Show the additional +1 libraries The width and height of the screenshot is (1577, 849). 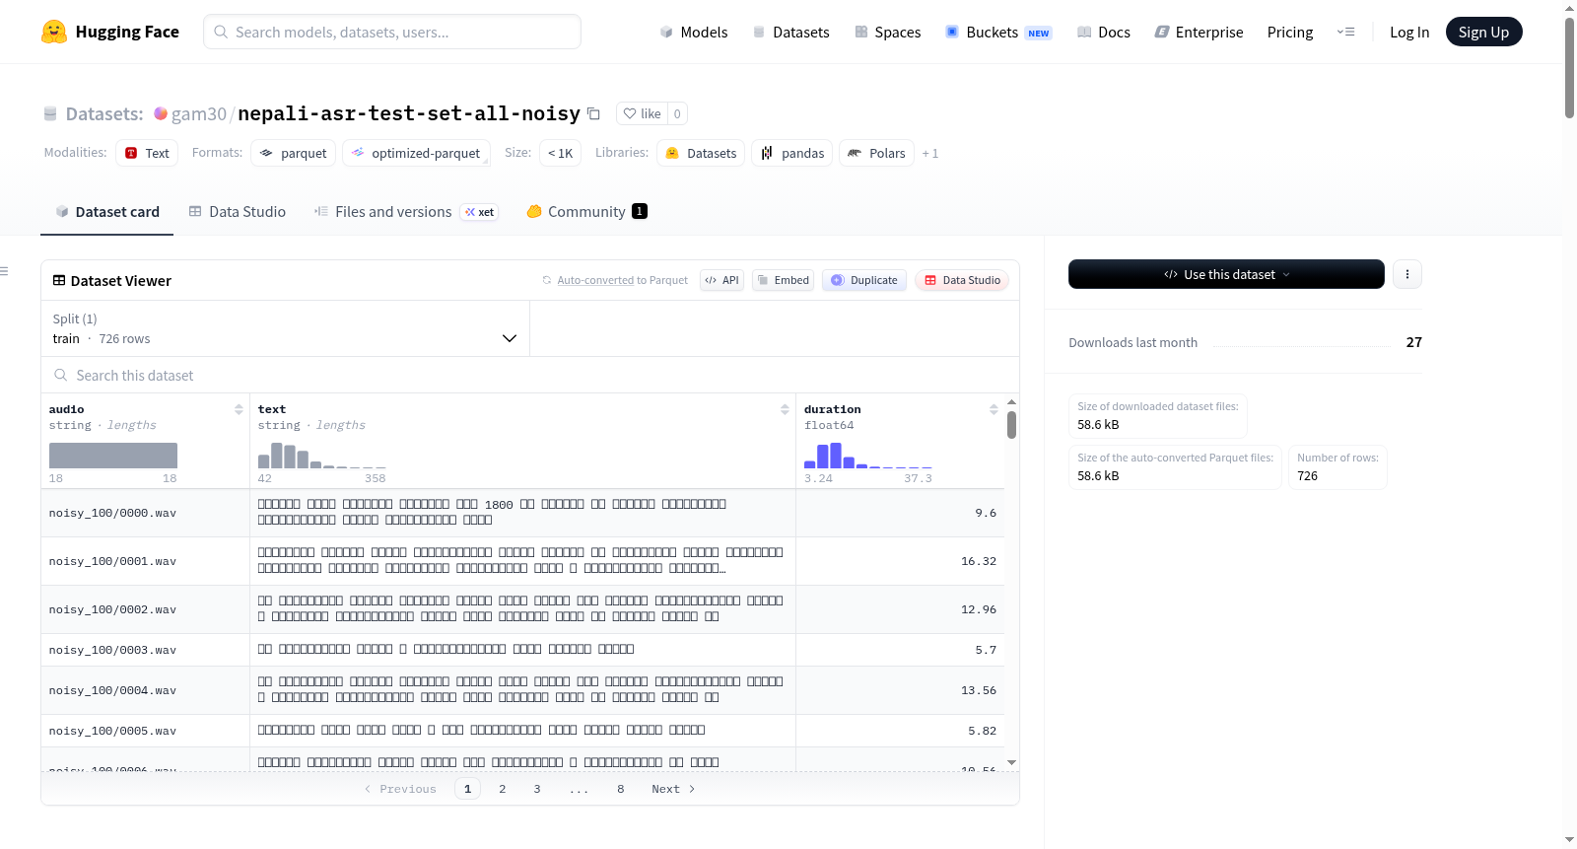click(930, 153)
